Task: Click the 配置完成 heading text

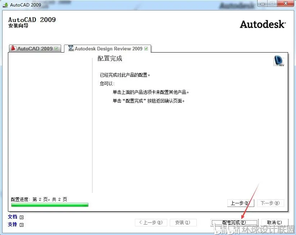Action: 110,59
